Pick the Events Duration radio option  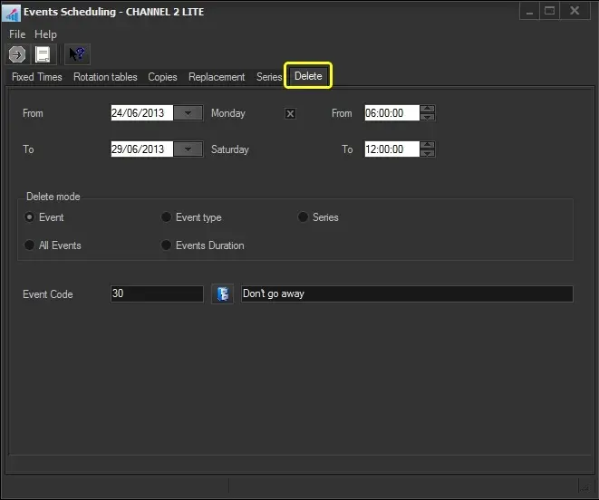click(x=166, y=245)
